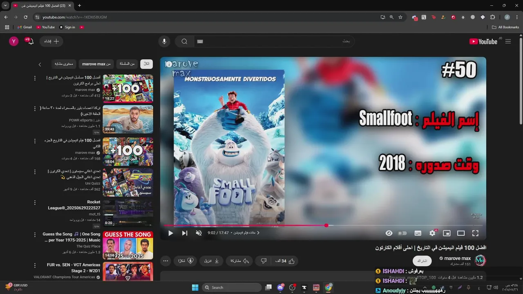The width and height of the screenshot is (523, 294).
Task: Click the share (مشاركة) button
Action: point(240,261)
